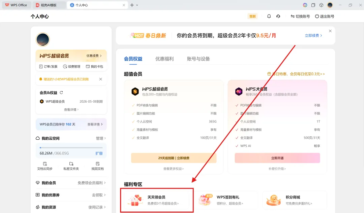Click 立即开通 on WPS大会员 card
Image resolution: width=364 pixels, height=213 pixels.
[x=277, y=158]
